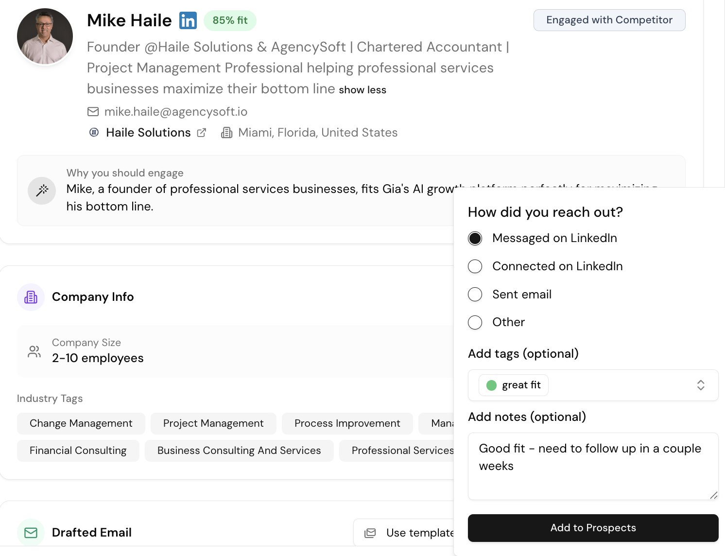The width and height of the screenshot is (725, 556).
Task: Choose the Other outreach option
Action: pos(475,322)
